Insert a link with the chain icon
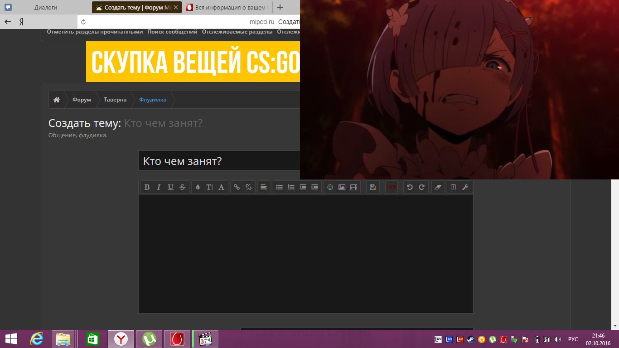 (237, 187)
